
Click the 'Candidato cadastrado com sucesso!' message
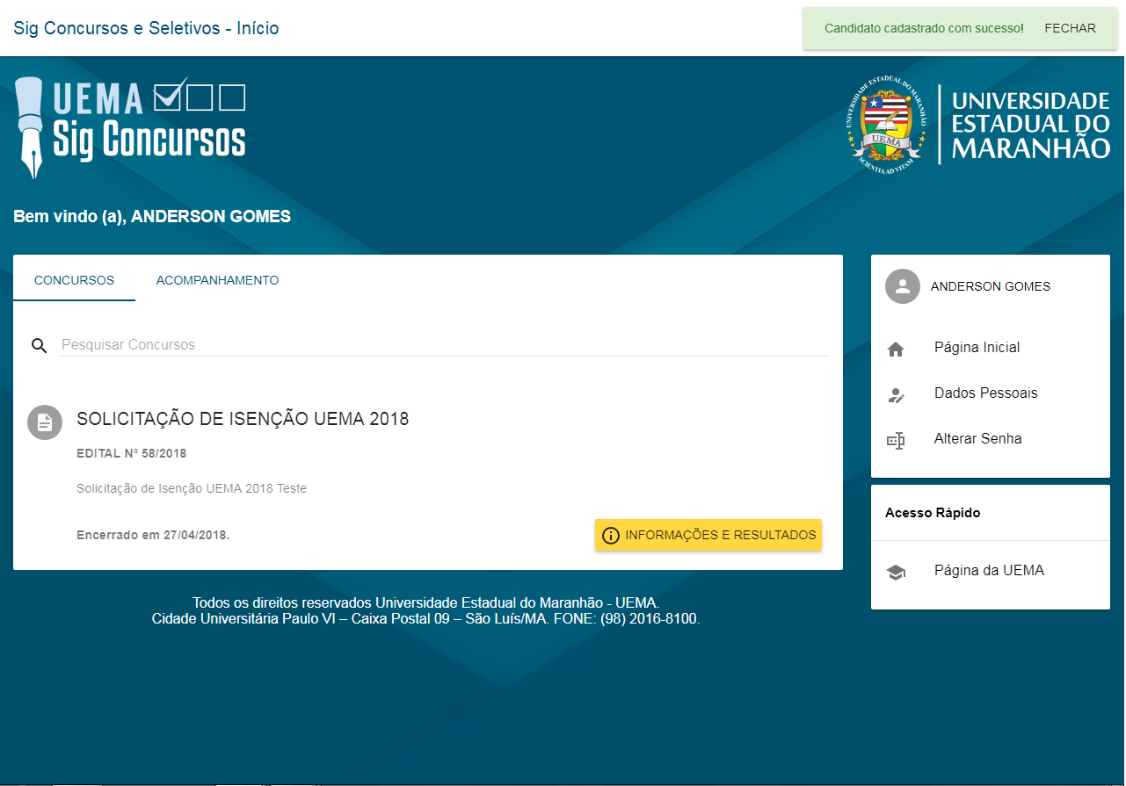pos(924,28)
